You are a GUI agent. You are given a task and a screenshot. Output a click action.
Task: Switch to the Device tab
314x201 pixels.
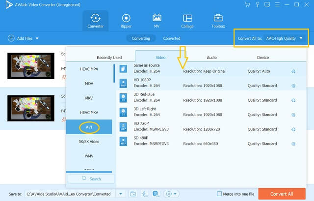(x=263, y=57)
